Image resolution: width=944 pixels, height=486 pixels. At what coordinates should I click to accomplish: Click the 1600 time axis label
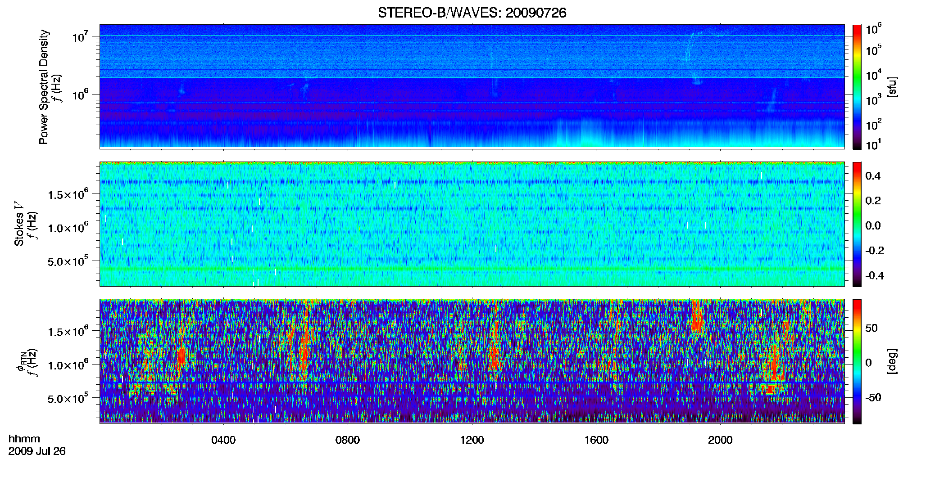coord(596,440)
